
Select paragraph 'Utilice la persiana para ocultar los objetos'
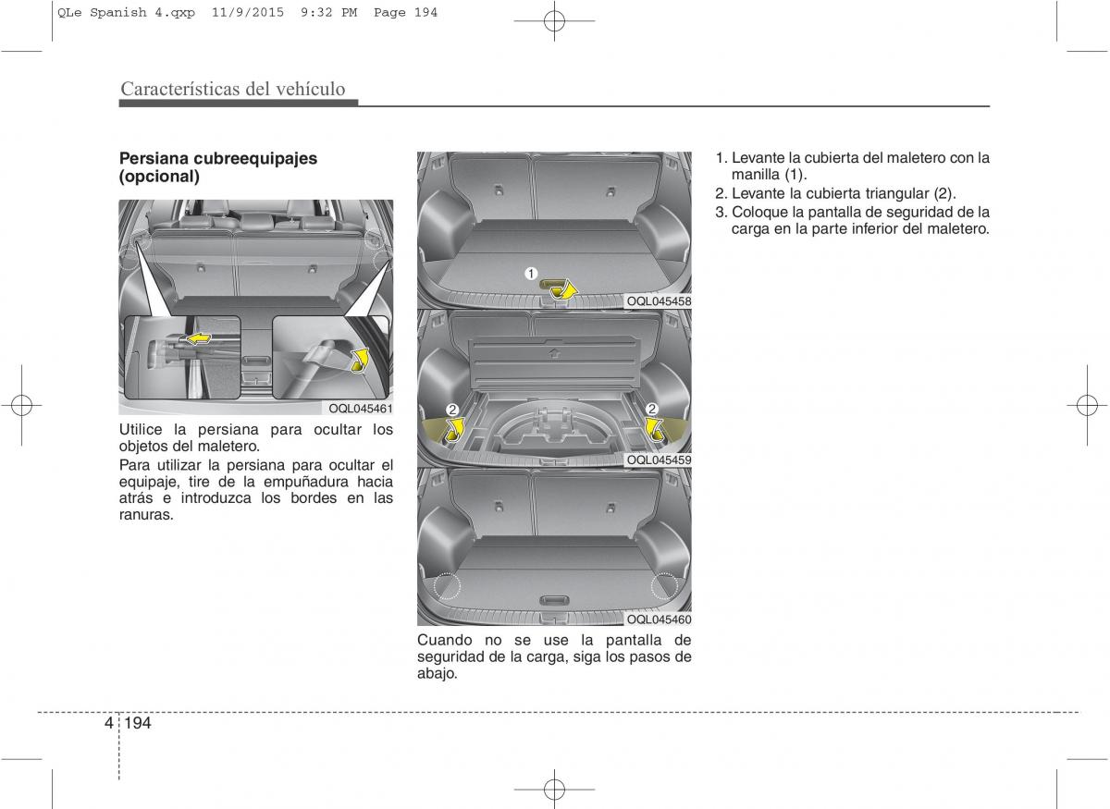pos(256,437)
